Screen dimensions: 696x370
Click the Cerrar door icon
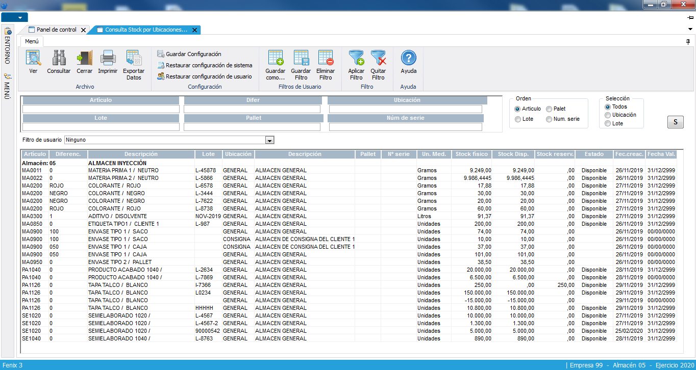pyautogui.click(x=84, y=59)
